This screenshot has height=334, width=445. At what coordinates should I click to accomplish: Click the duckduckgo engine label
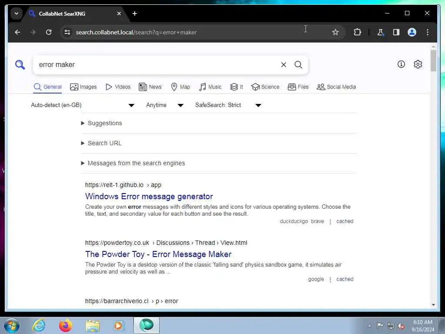coord(294,221)
